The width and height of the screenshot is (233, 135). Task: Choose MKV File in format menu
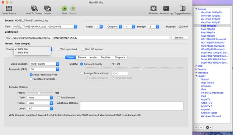pos(32,52)
